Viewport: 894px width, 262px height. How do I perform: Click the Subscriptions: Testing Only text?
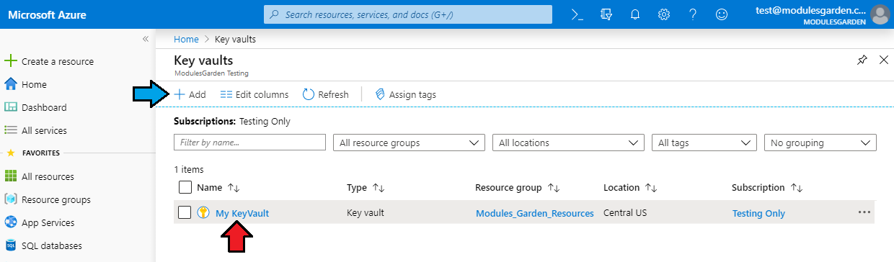232,121
